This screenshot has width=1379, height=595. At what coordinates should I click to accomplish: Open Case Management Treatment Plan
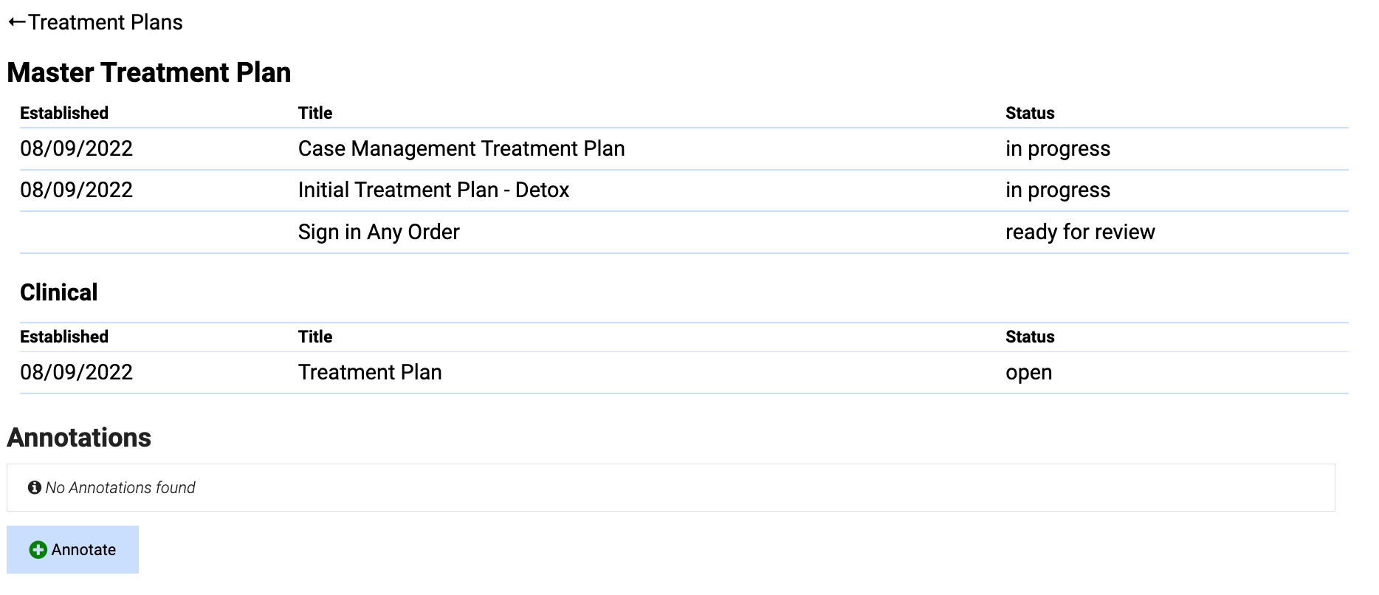pyautogui.click(x=461, y=148)
